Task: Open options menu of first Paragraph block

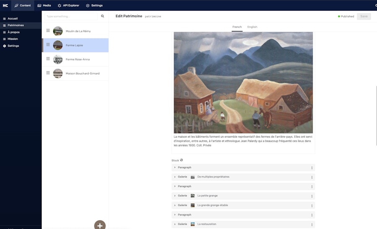Action: [312, 168]
